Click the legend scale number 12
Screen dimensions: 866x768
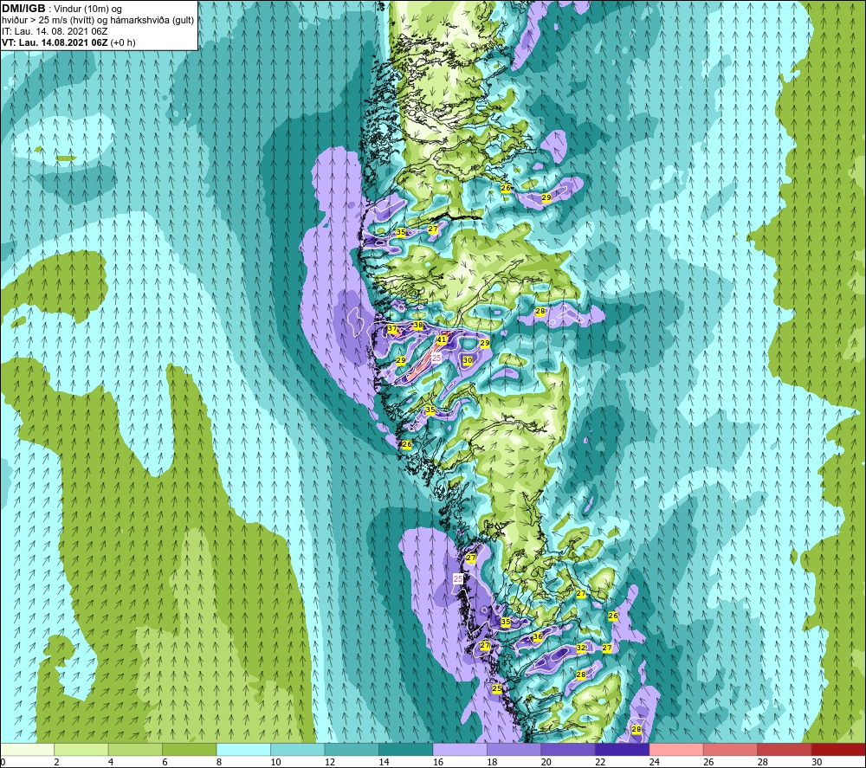point(330,763)
